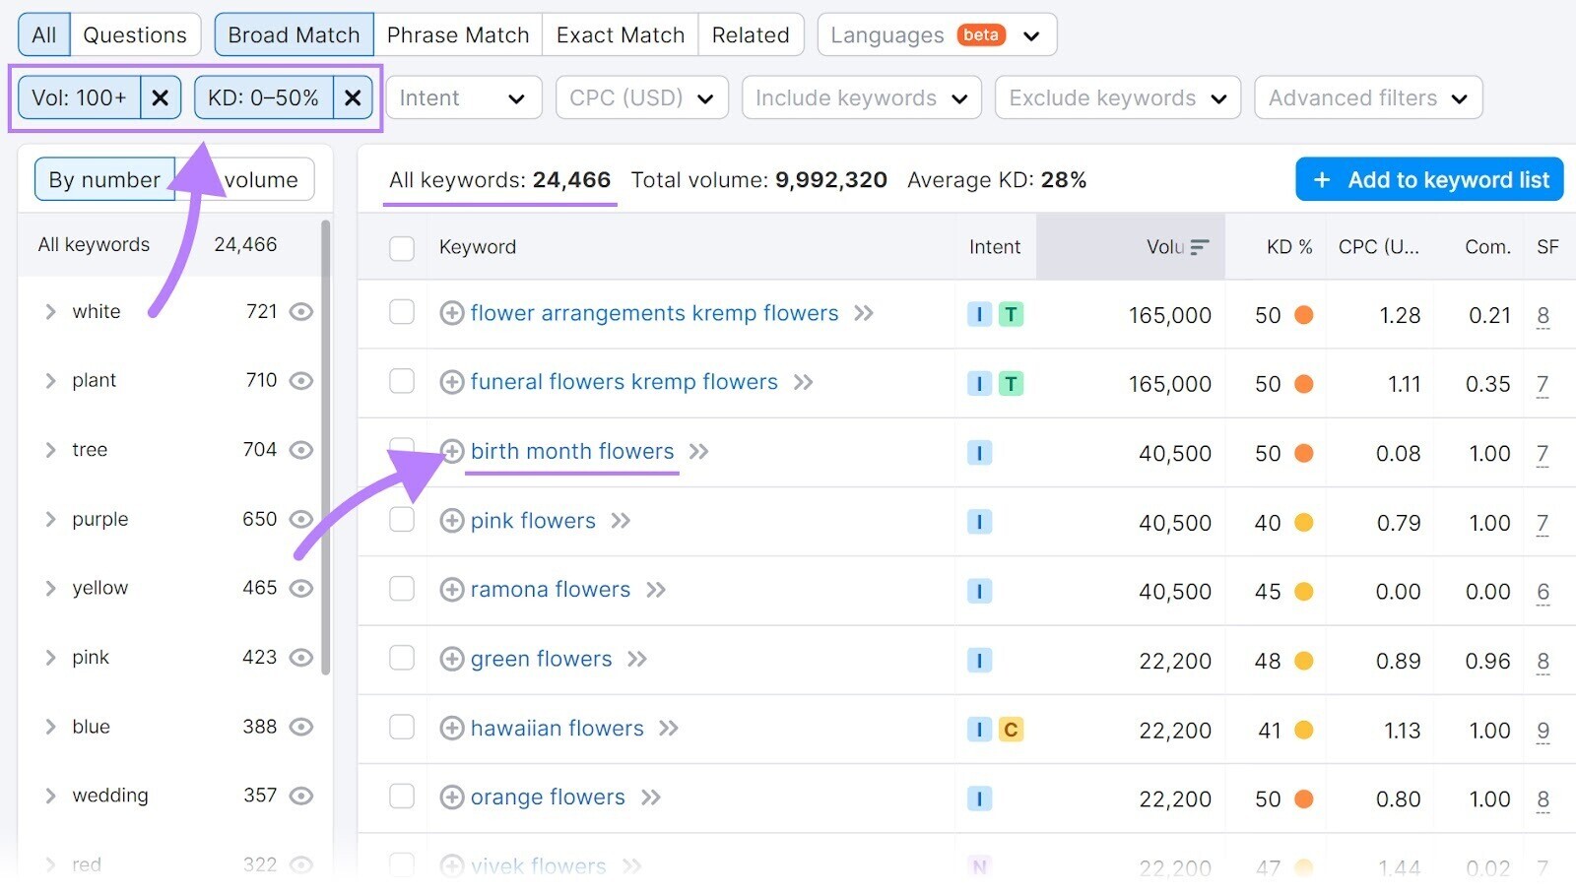Viewport: 1576px width, 894px height.
Task: Select the Exact Match tab
Action: pyautogui.click(x=620, y=33)
